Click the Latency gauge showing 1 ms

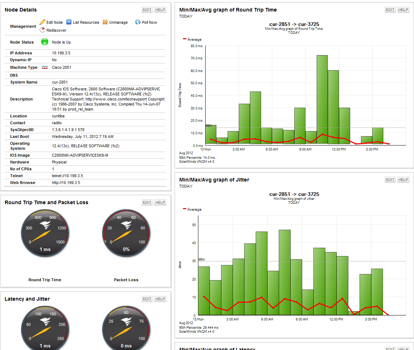(x=45, y=328)
